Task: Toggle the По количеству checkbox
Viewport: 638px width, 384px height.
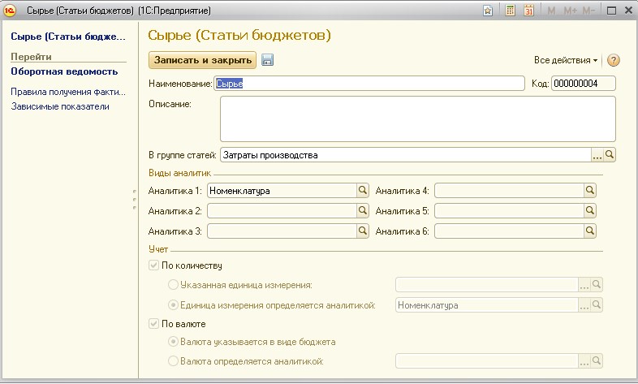Action: (155, 265)
